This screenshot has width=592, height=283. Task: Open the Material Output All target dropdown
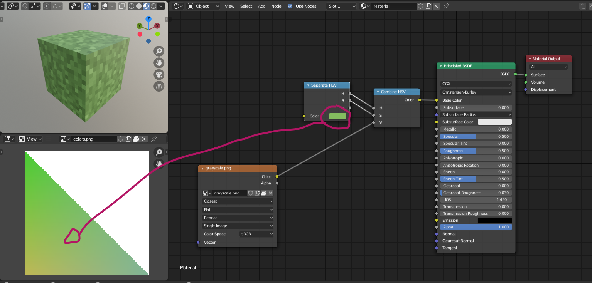pos(548,67)
